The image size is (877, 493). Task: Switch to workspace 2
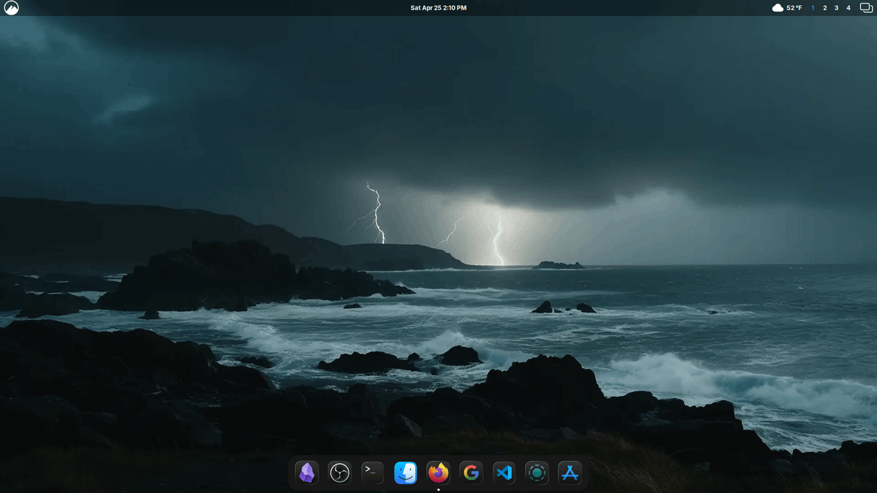click(824, 7)
